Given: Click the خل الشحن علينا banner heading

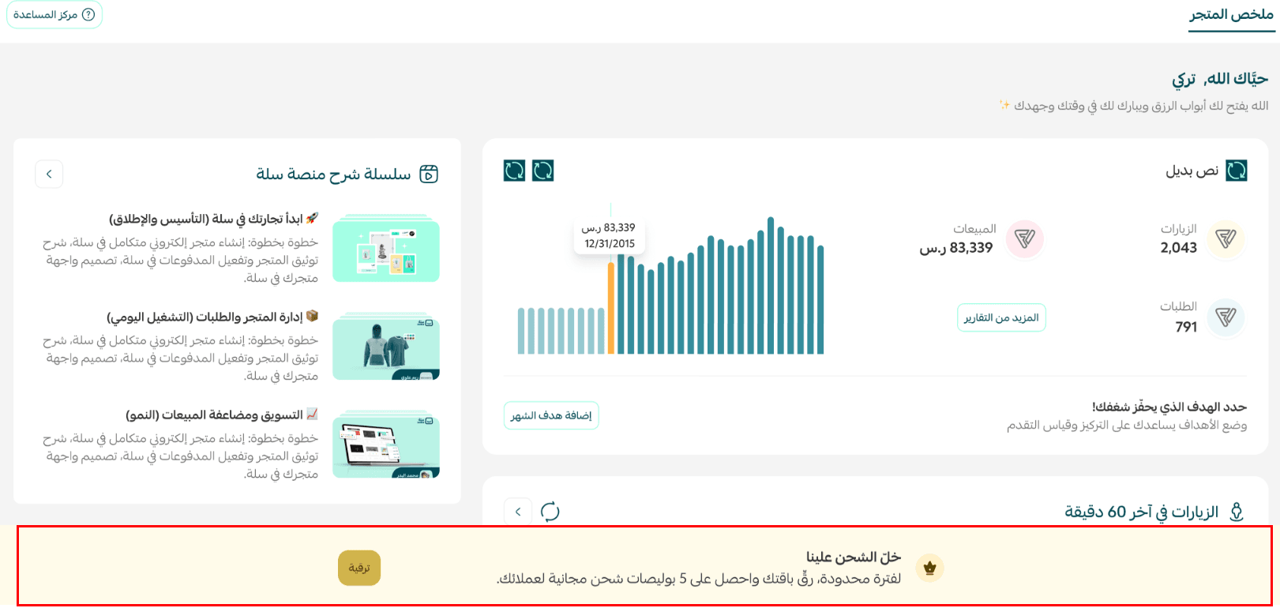Looking at the screenshot, I should coord(854,557).
